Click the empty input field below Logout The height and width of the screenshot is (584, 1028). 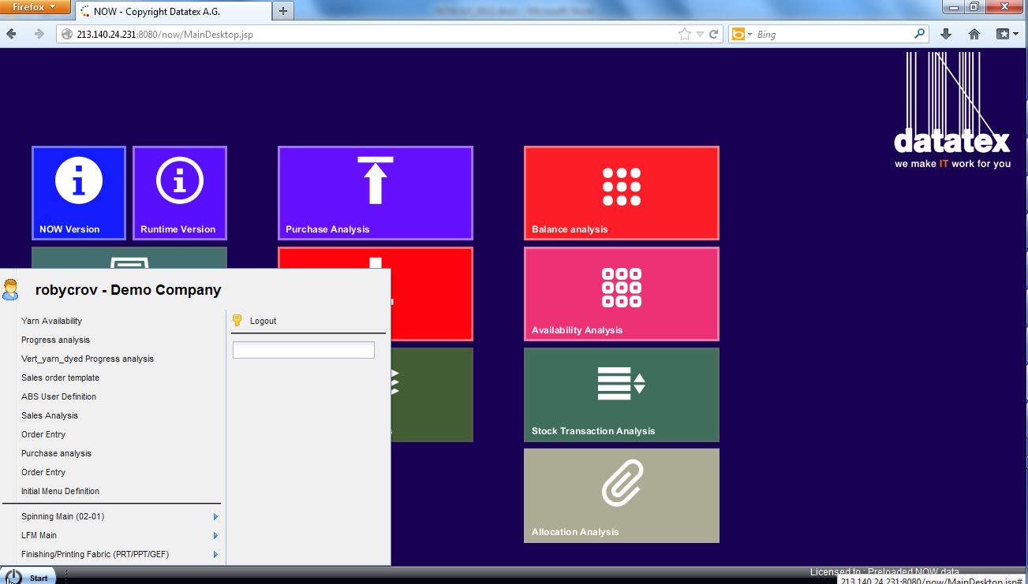[x=303, y=349]
